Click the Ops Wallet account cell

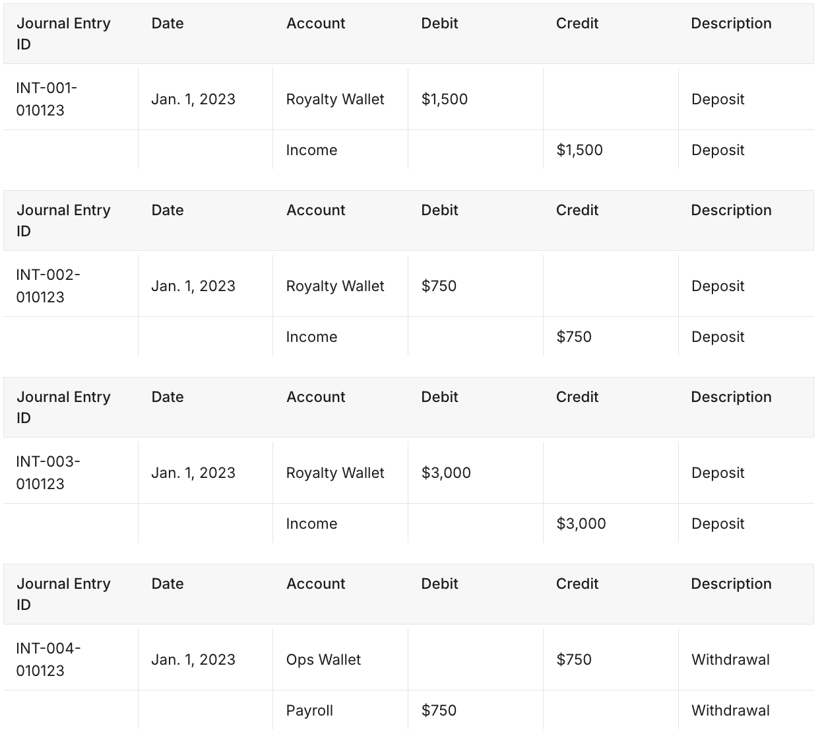pyautogui.click(x=323, y=659)
